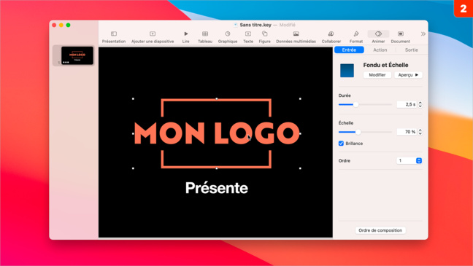This screenshot has height=266, width=473.
Task: Open the Graphique chart menu
Action: pos(228,34)
